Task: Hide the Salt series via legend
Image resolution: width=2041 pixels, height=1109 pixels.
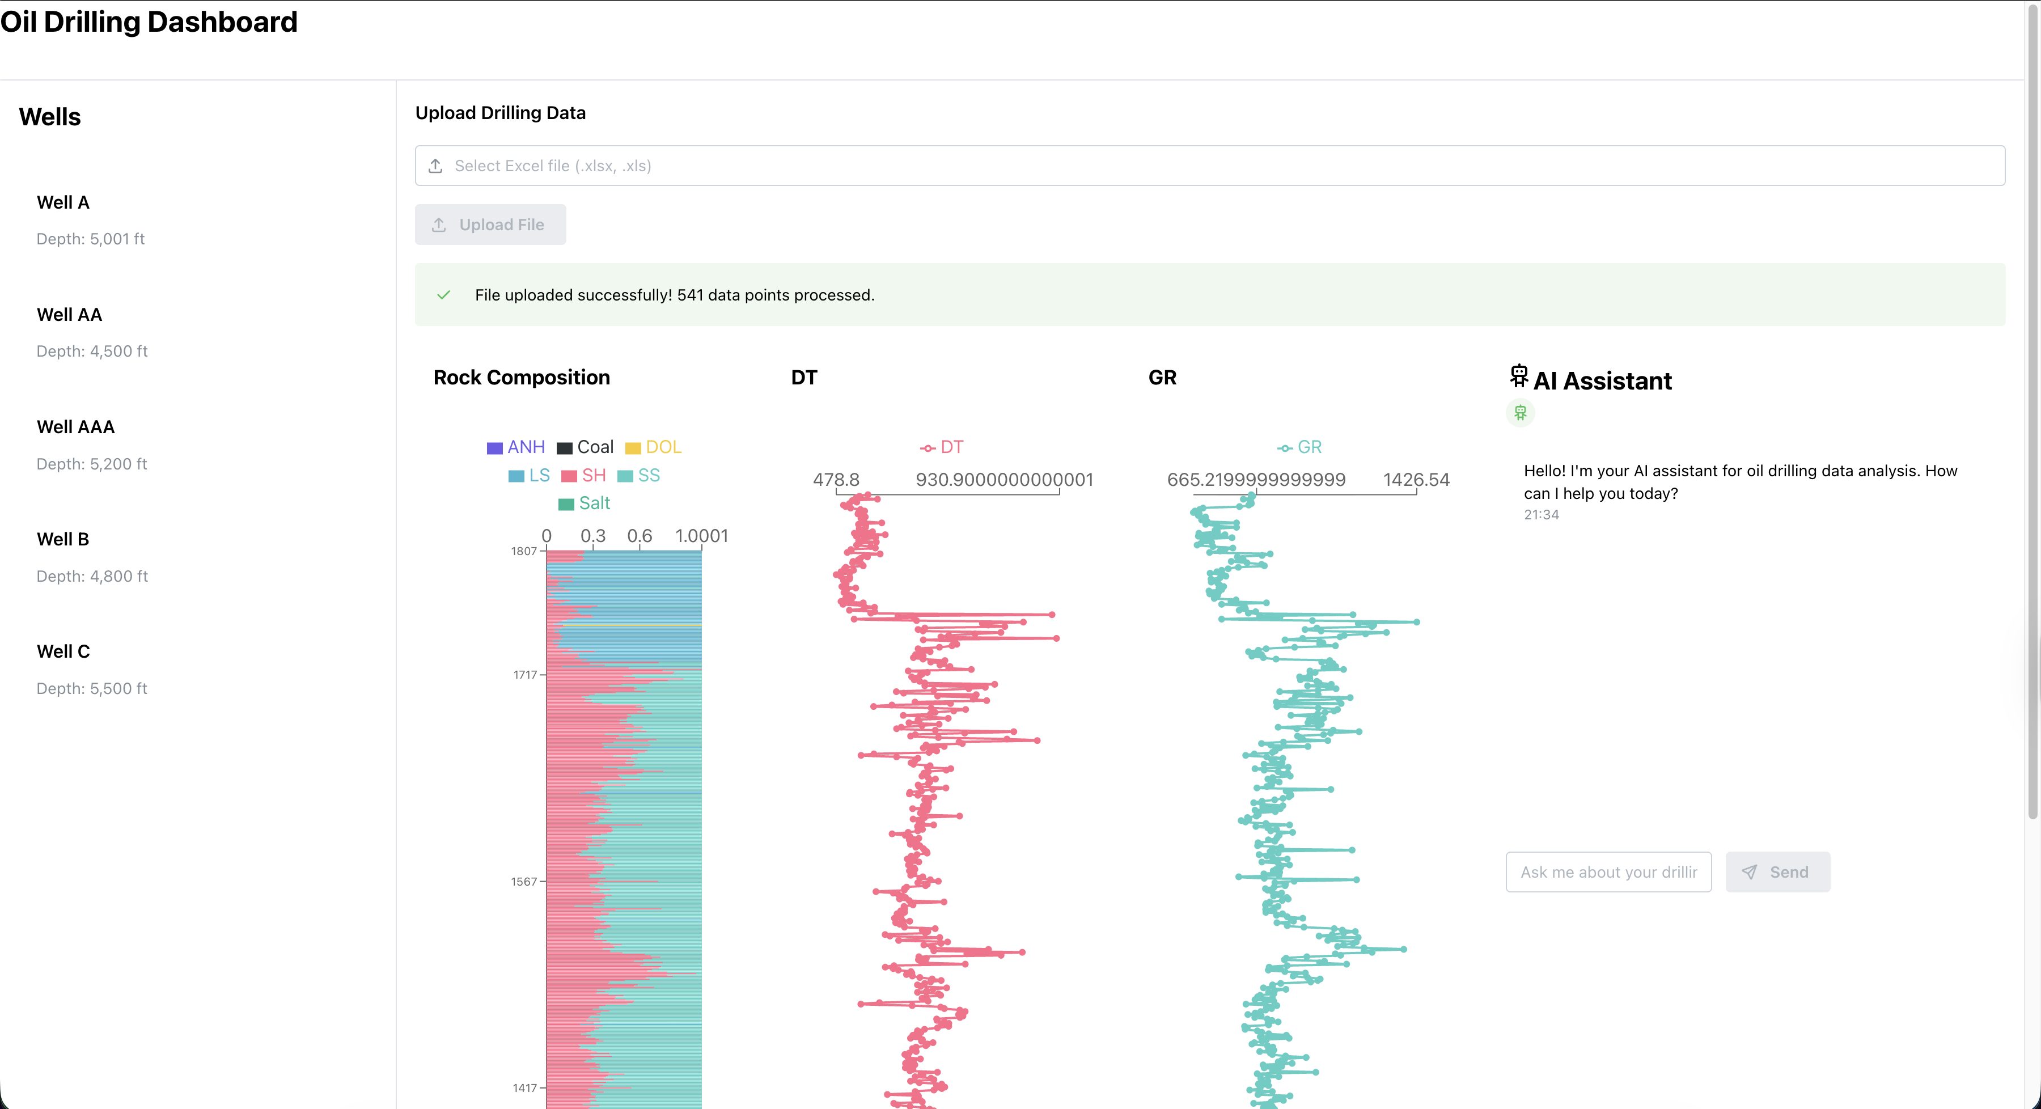Action: click(584, 504)
